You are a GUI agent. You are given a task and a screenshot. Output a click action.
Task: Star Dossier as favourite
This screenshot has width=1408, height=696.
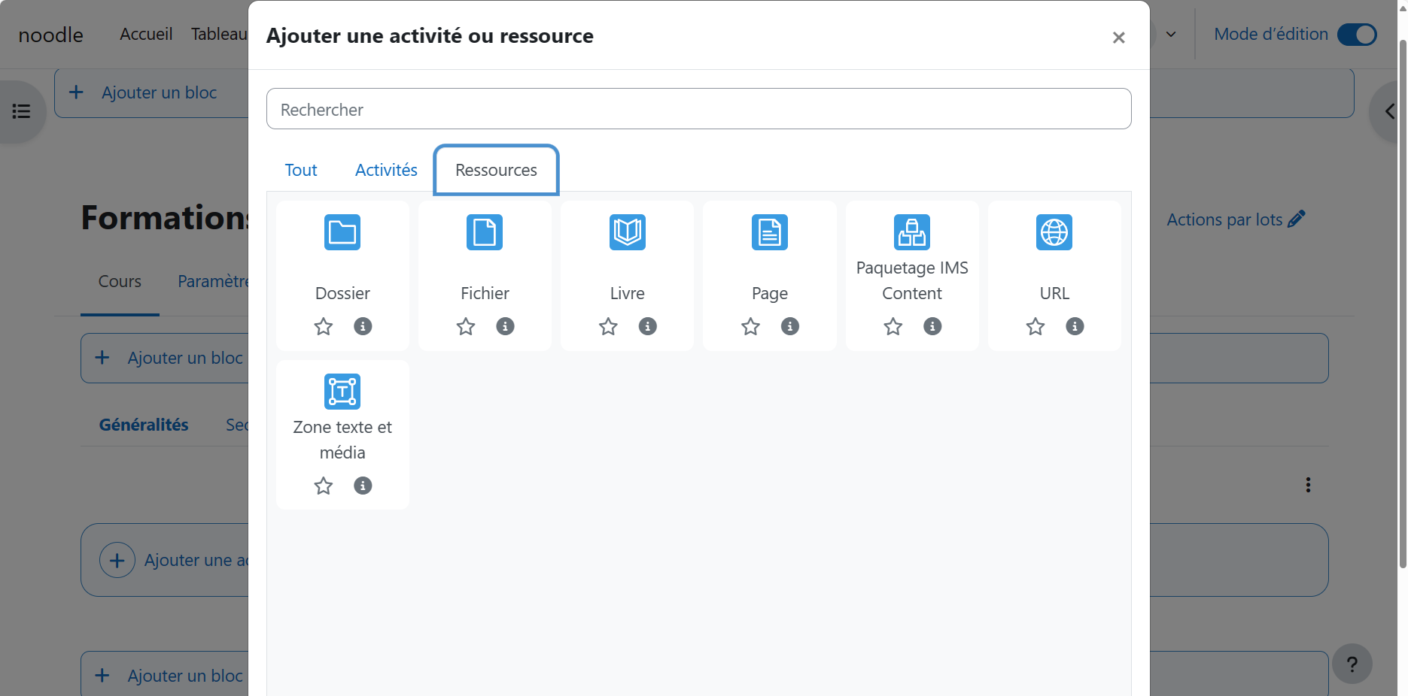(x=324, y=326)
